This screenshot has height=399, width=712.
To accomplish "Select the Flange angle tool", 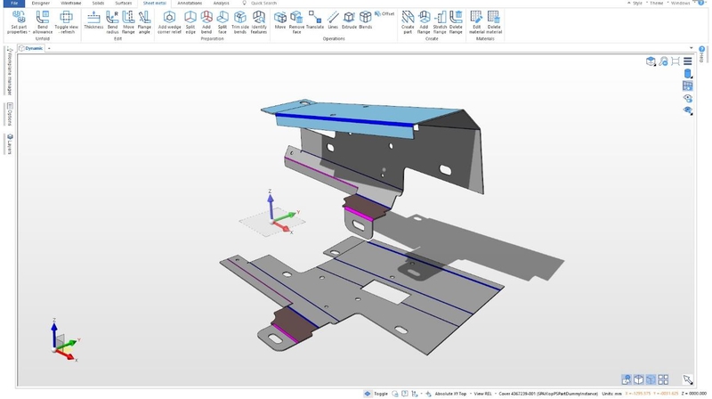I will click(x=144, y=22).
